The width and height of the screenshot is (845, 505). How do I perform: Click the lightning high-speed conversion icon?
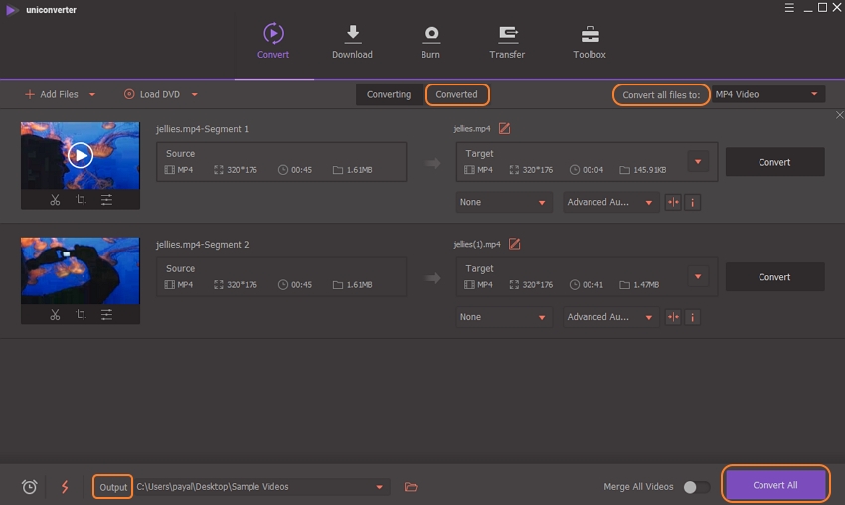pyautogui.click(x=66, y=487)
